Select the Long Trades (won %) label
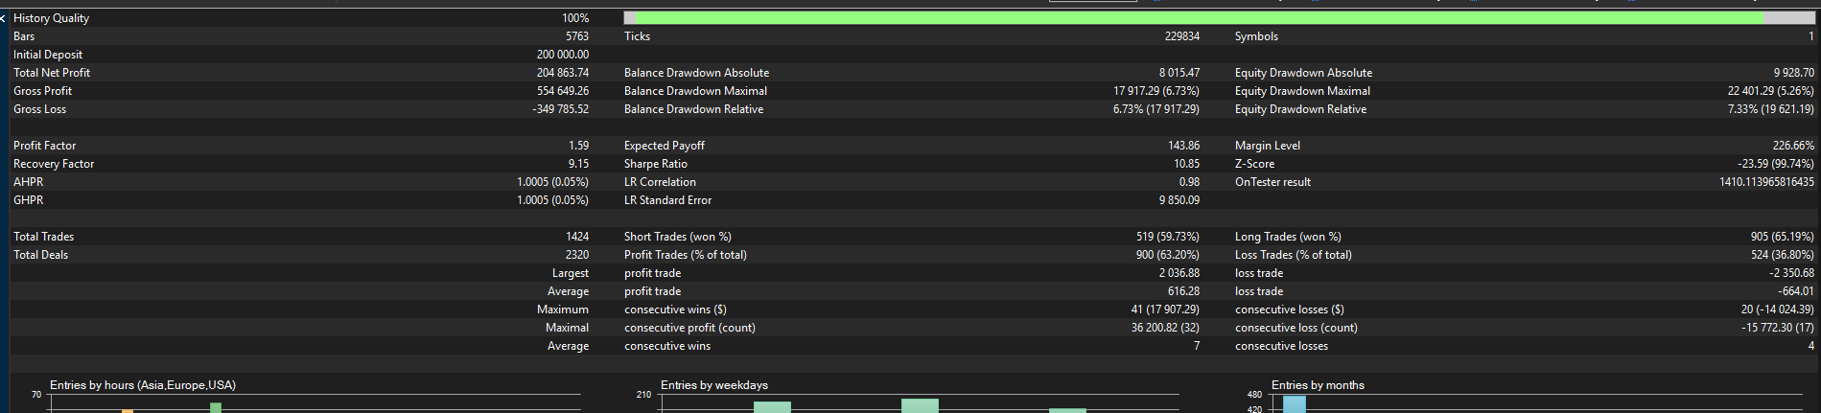The image size is (1821, 413). (x=1288, y=237)
